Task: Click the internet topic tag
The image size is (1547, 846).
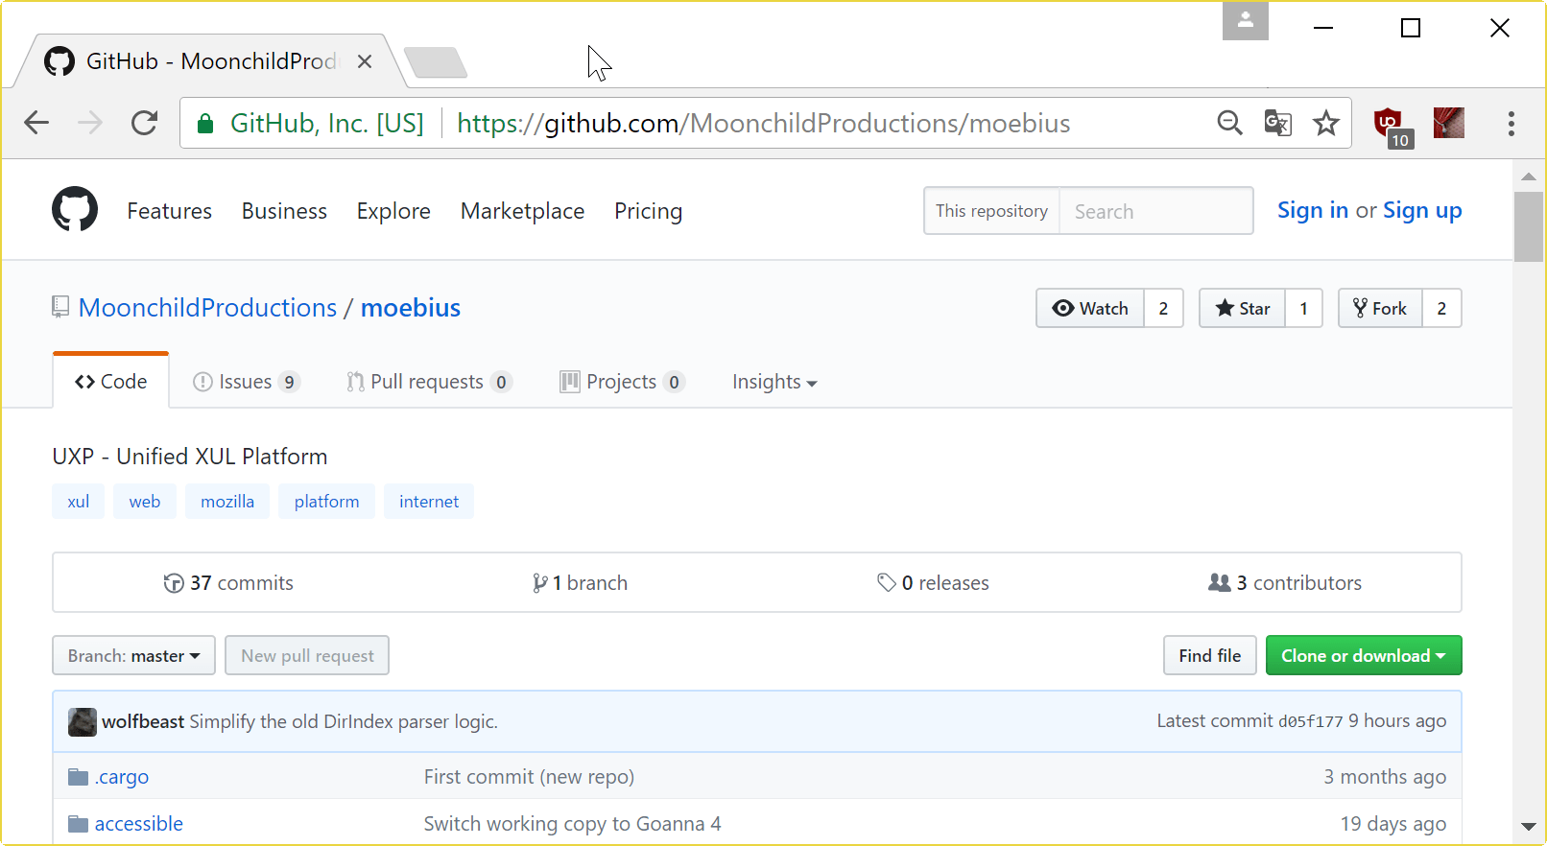Action: 429,502
